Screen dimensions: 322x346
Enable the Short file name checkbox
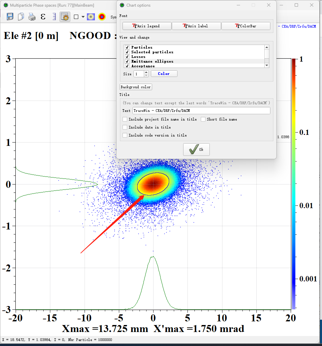pos(203,119)
